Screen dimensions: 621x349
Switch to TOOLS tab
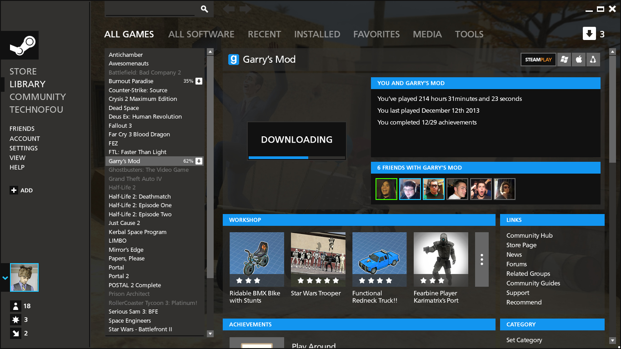[x=469, y=34]
